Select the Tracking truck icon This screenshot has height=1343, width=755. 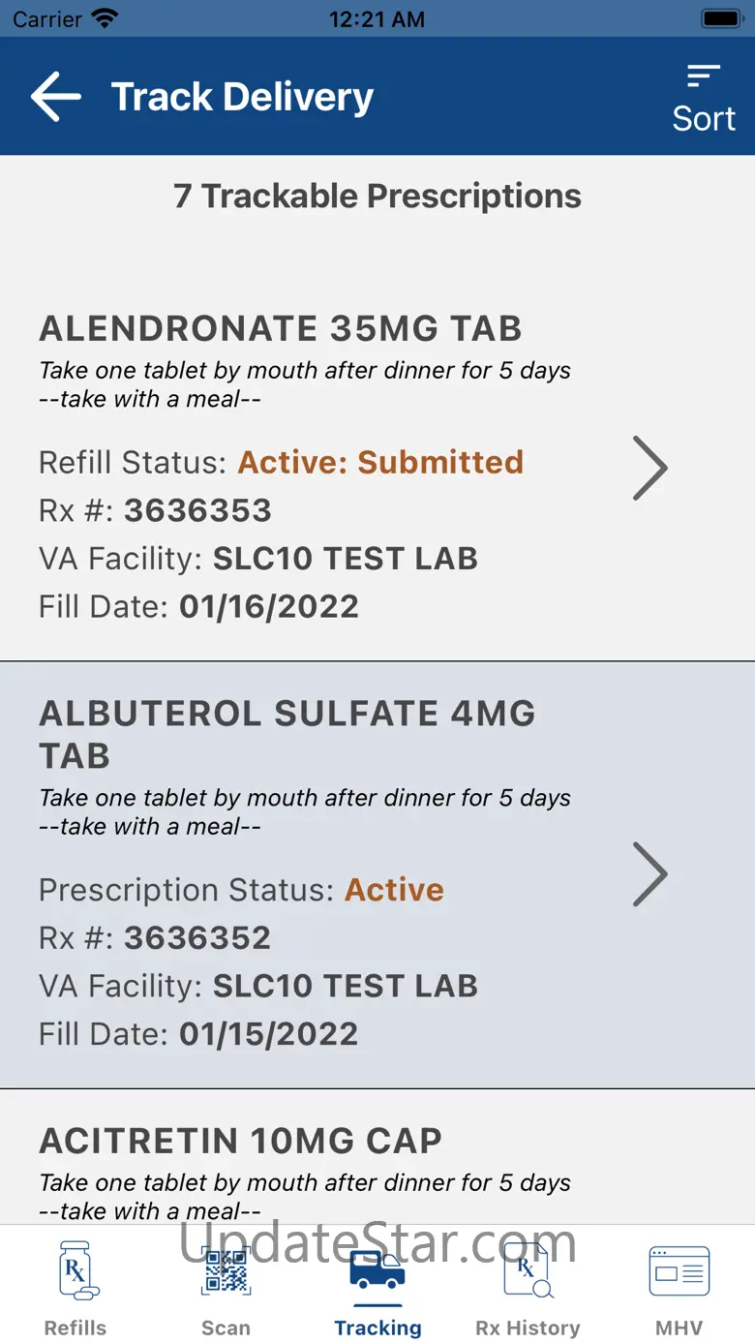(x=377, y=1269)
